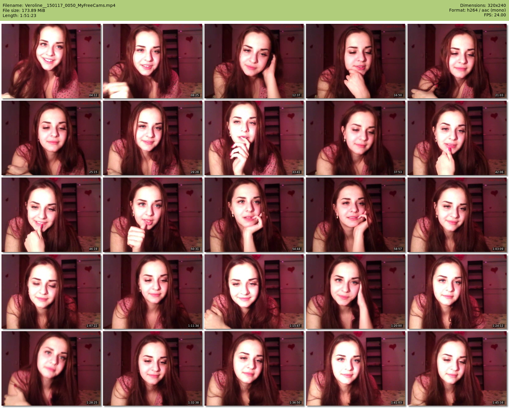The width and height of the screenshot is (509, 408).
Task: Select the frame labeled 1:28:25
Action: 51,368
